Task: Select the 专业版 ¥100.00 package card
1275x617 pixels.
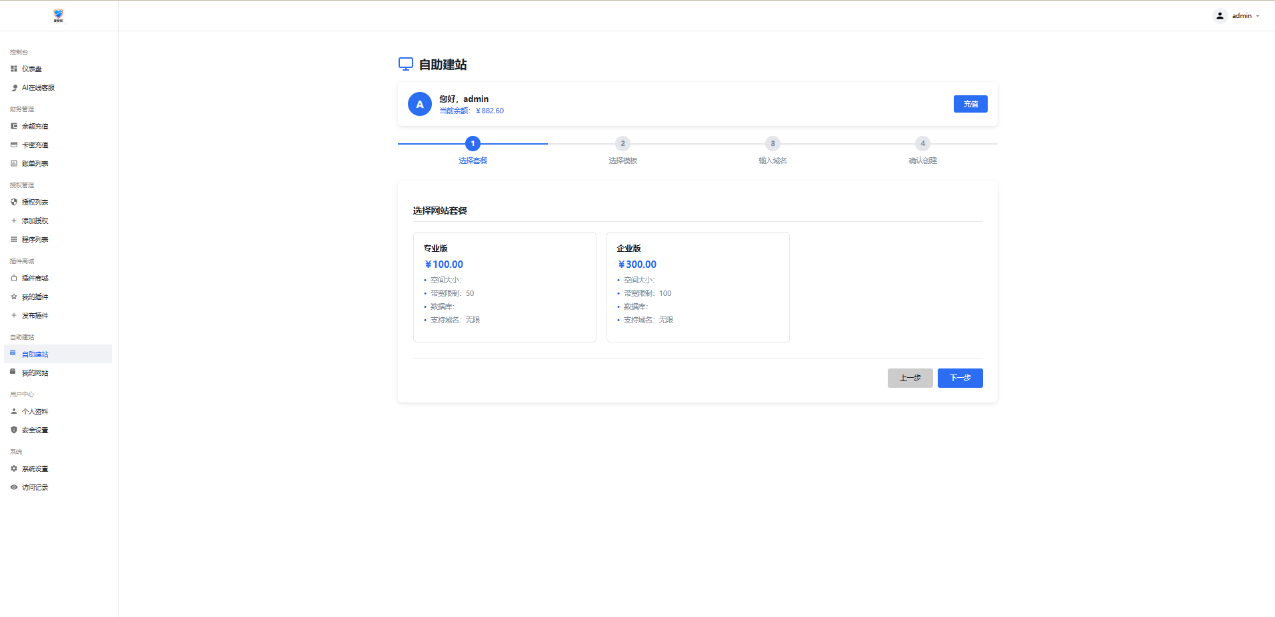Action: pos(505,287)
